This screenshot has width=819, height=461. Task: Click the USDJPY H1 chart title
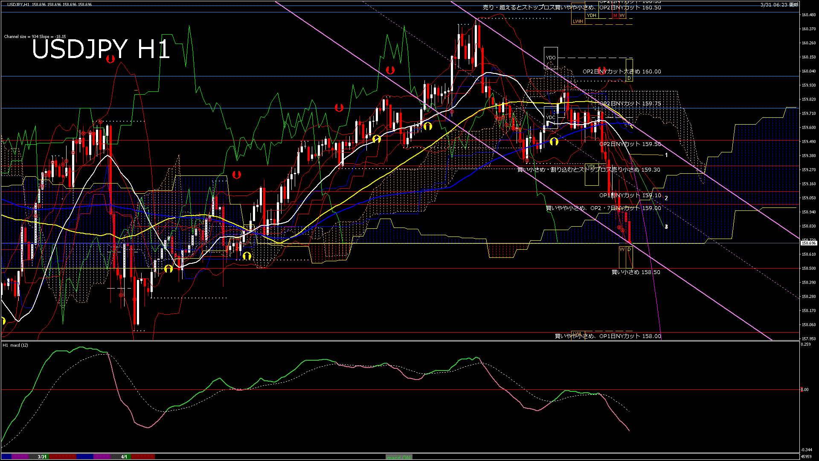pos(101,50)
